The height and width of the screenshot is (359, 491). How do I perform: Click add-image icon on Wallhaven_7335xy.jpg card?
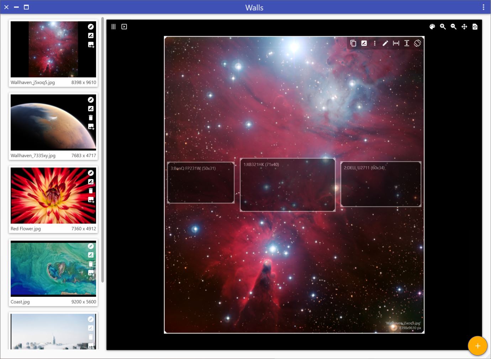point(91,127)
